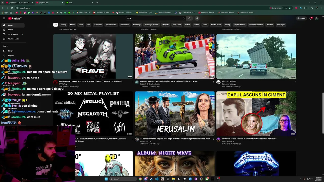
Task: Click the Create button
Action: coord(301,18)
